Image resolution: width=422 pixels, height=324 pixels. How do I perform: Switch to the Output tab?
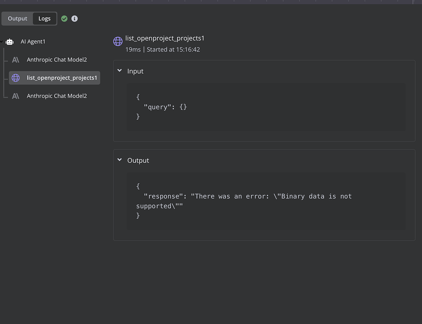point(17,19)
